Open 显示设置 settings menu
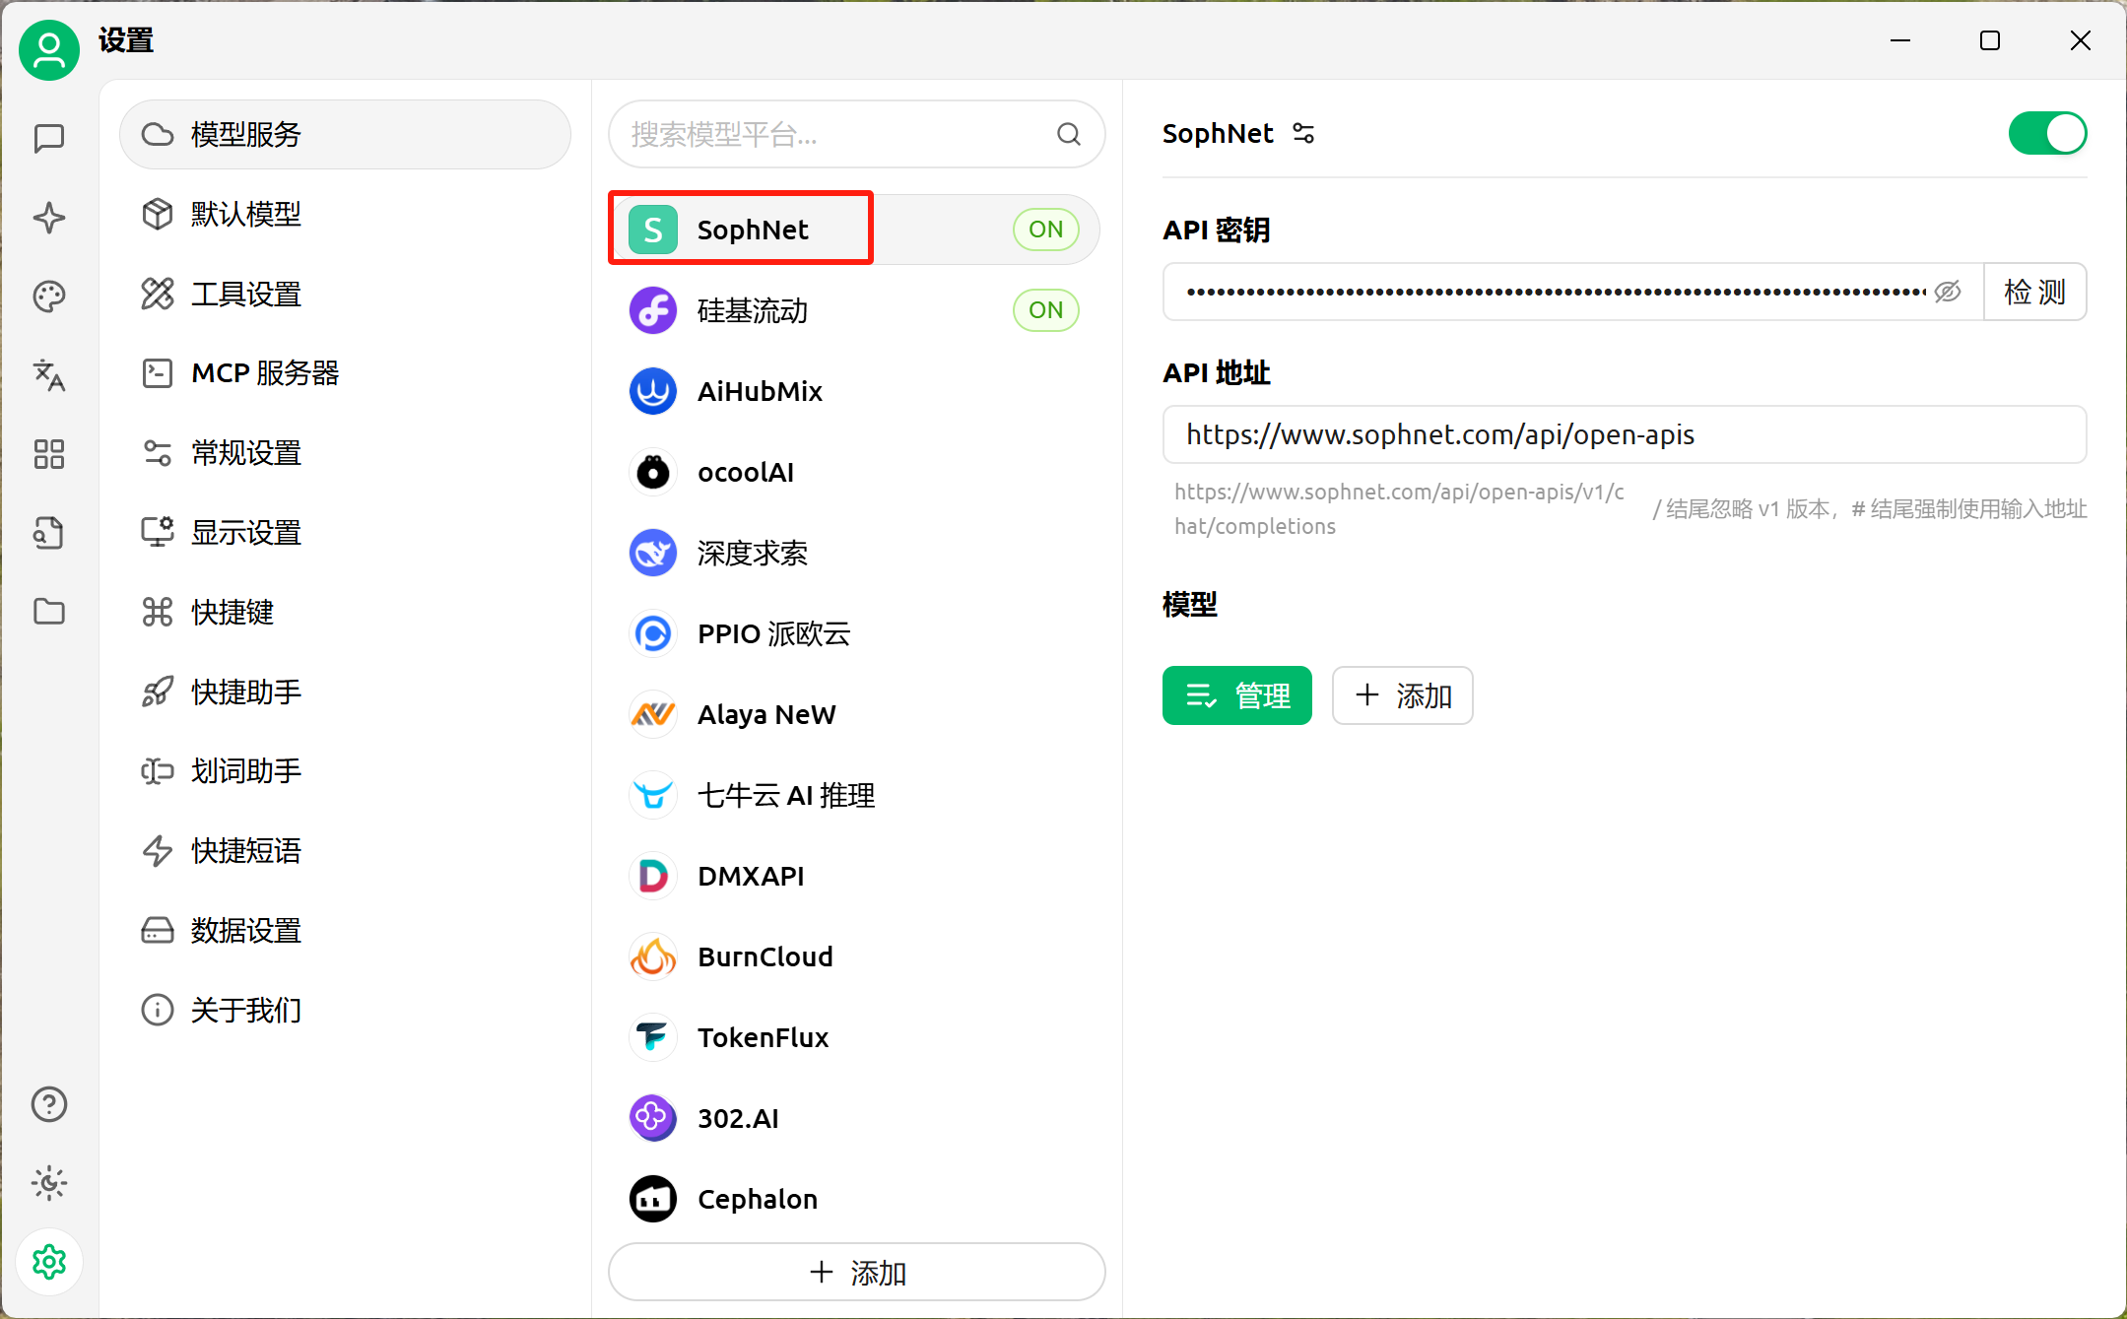Screen dimensions: 2127x1319 tap(345, 533)
